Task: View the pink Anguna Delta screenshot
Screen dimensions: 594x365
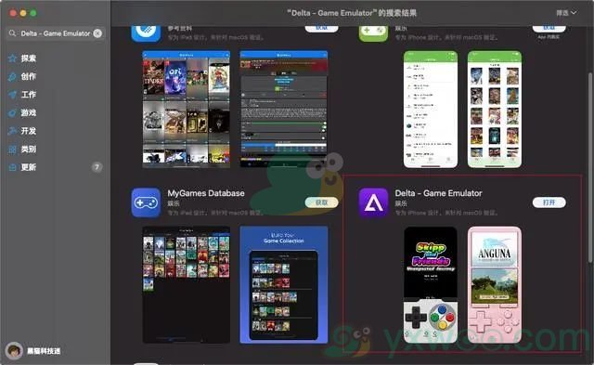Action: point(495,284)
